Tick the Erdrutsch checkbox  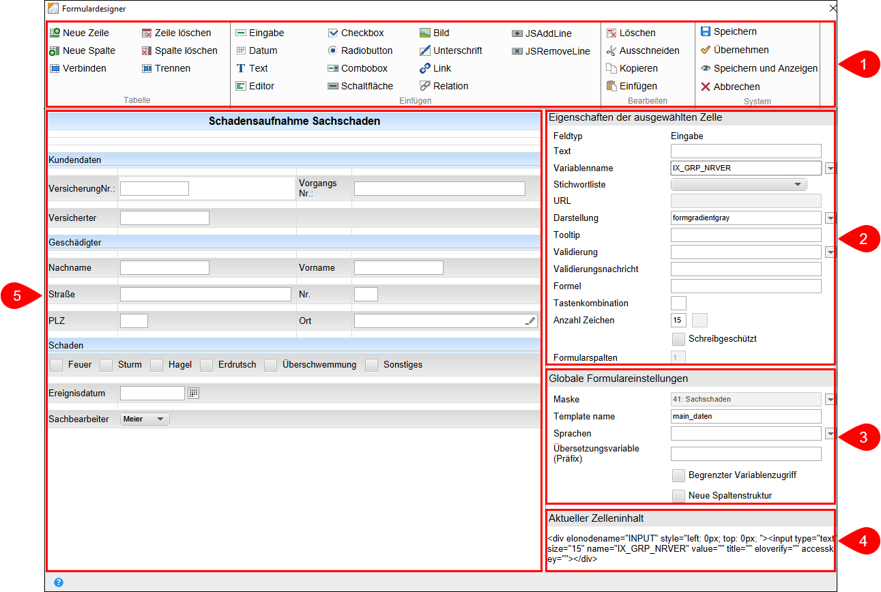coord(207,365)
